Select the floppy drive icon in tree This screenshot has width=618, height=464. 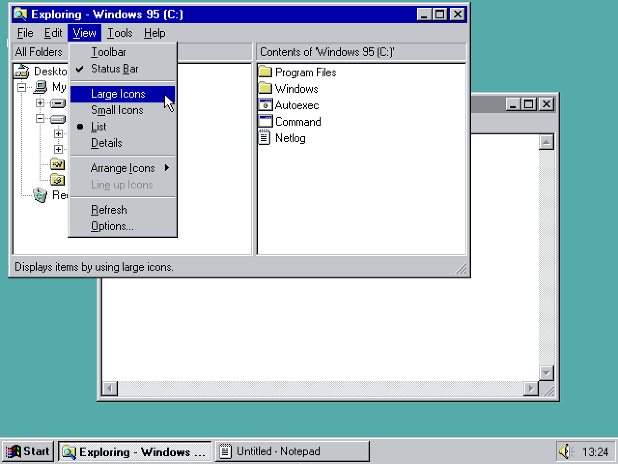tap(58, 103)
